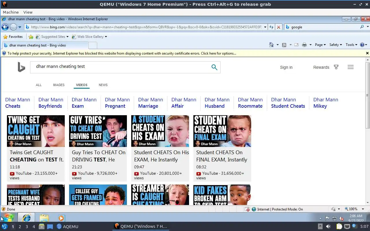Switch to the IMAGES results tab
The image size is (370, 231).
tap(59, 85)
